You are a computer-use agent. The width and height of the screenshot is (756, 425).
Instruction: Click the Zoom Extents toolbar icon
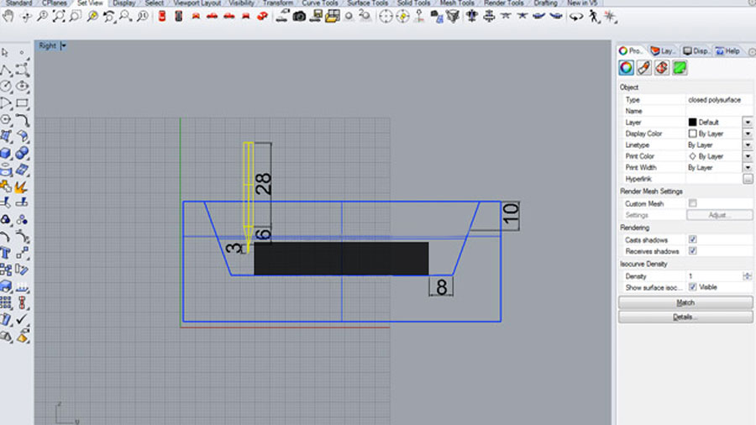click(58, 17)
